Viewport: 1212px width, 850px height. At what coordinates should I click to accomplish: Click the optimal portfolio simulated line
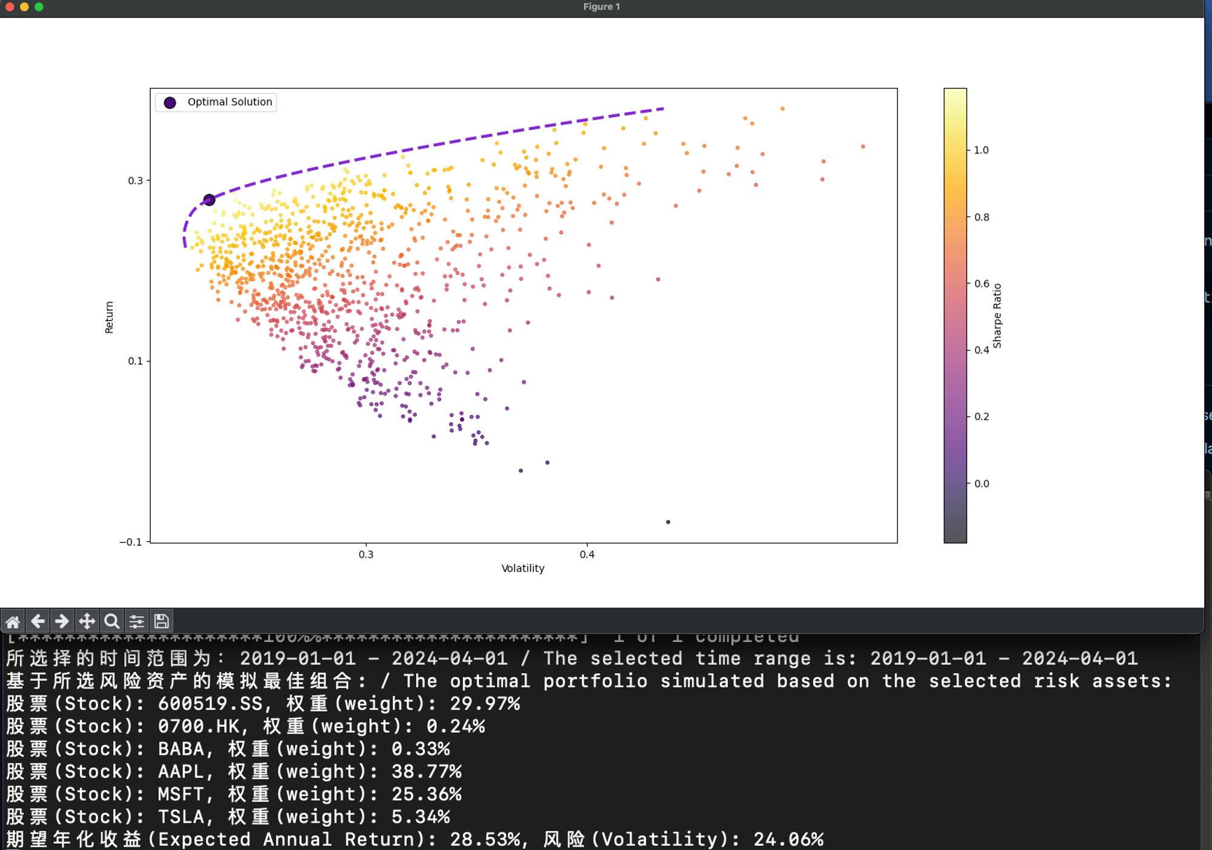point(590,681)
